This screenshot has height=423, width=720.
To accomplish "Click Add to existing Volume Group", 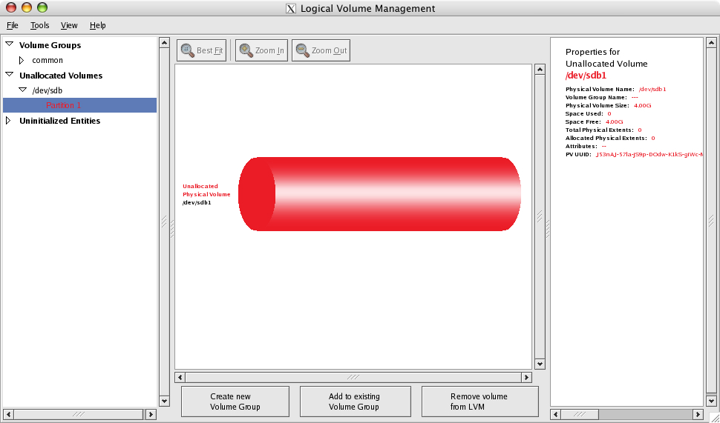I will (x=355, y=402).
